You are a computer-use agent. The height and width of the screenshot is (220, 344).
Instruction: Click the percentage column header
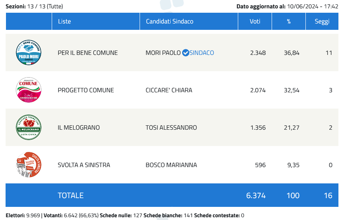pos(289,21)
